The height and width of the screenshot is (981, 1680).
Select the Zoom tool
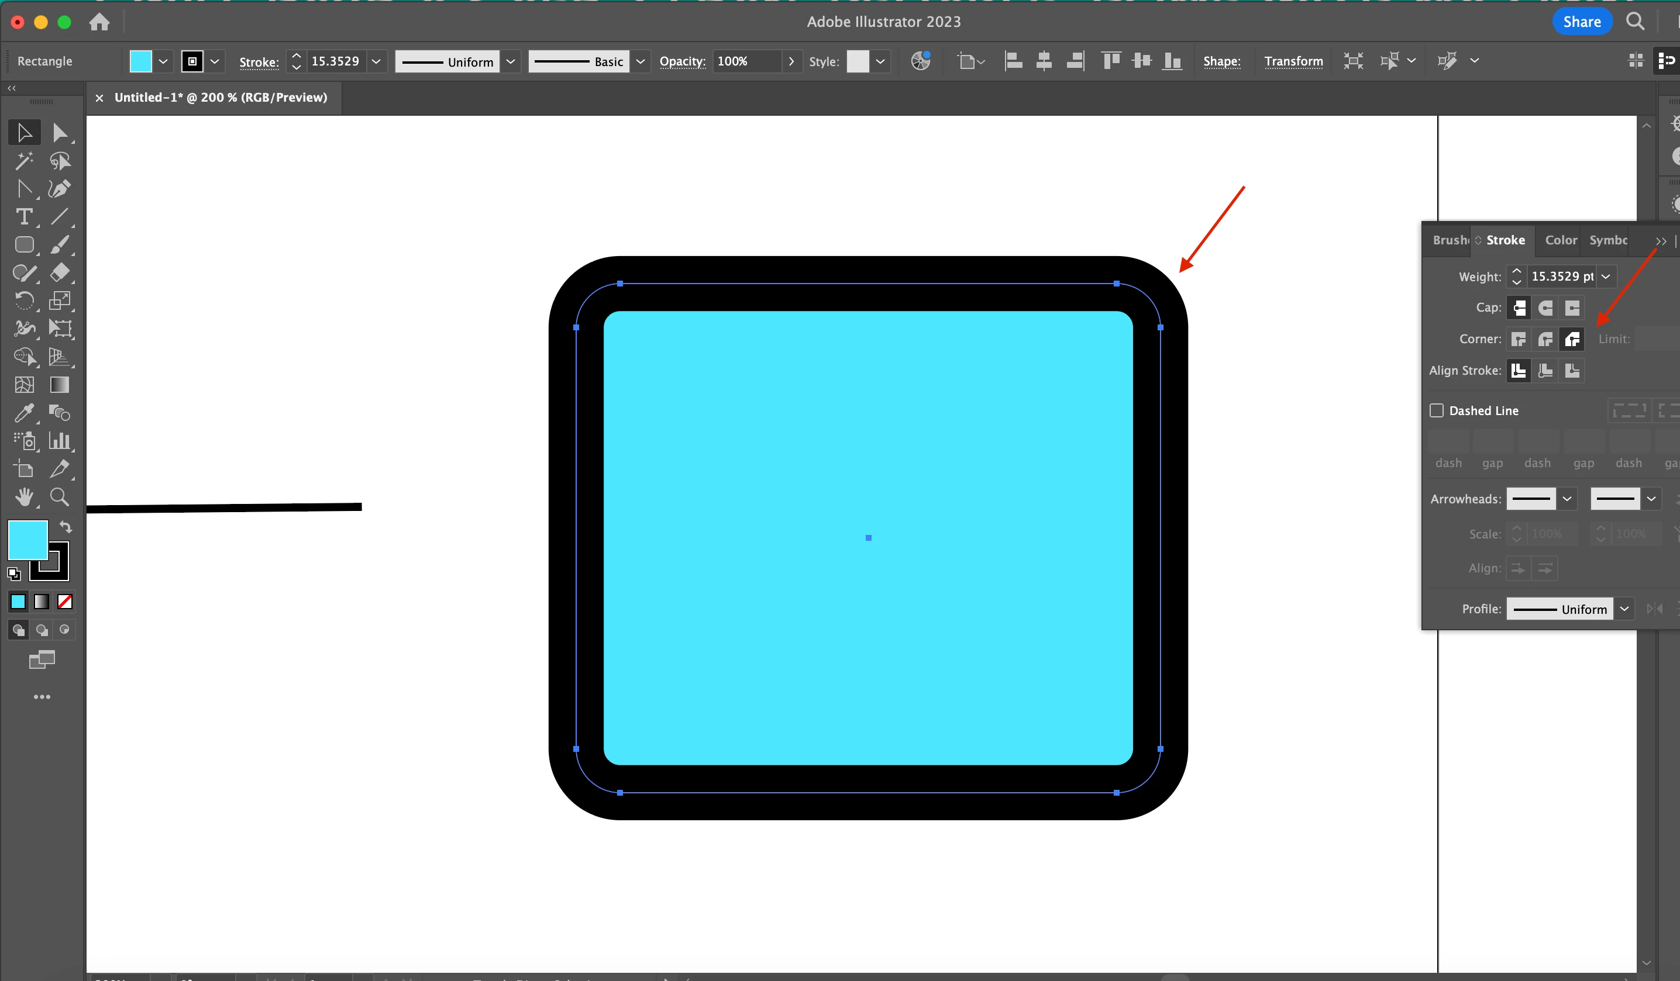(x=59, y=497)
